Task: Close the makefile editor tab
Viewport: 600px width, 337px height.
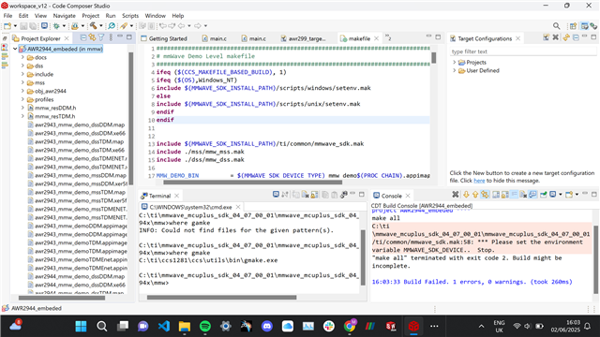Action: (377, 38)
